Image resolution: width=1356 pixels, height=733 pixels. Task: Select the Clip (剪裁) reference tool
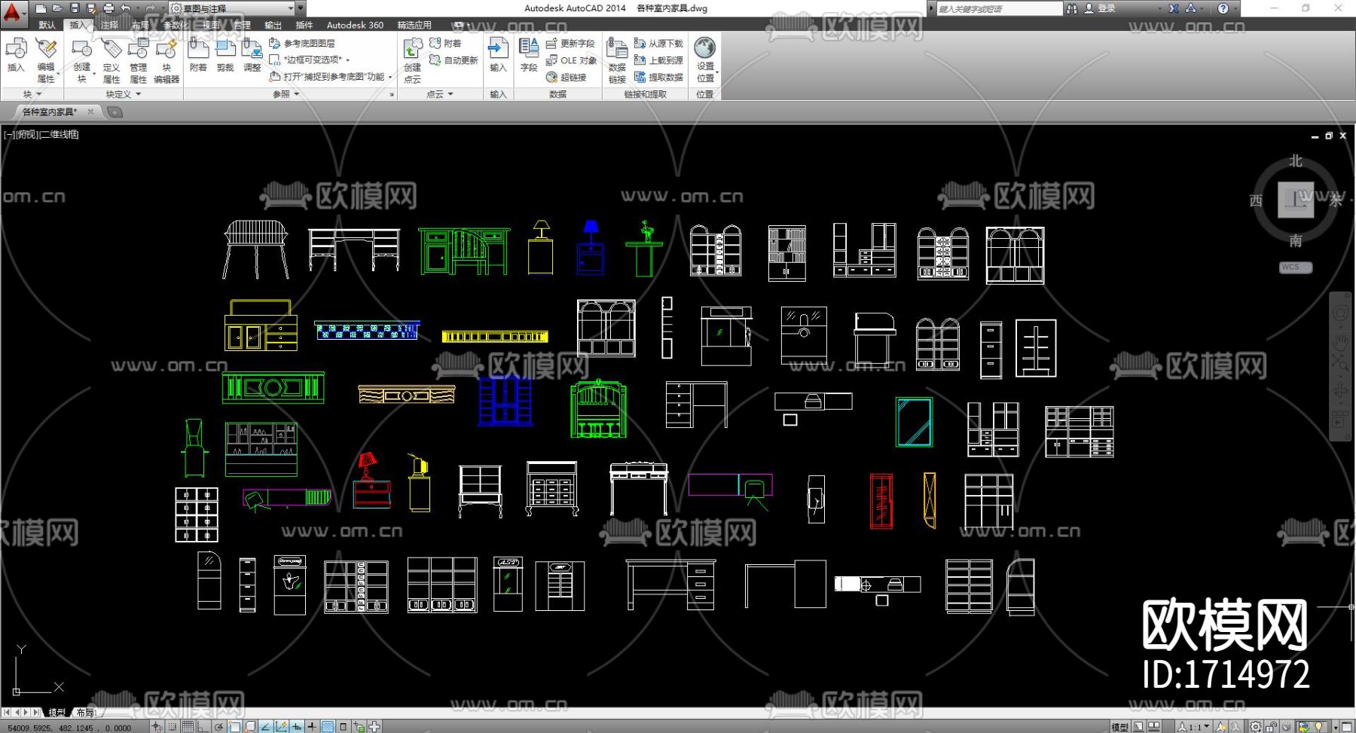225,55
